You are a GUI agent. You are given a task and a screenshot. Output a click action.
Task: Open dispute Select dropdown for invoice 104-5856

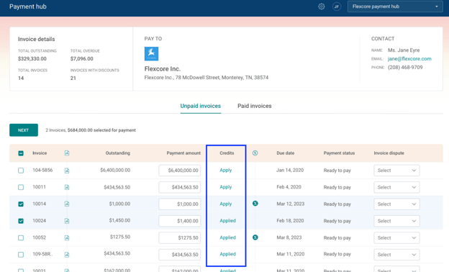tap(396, 171)
